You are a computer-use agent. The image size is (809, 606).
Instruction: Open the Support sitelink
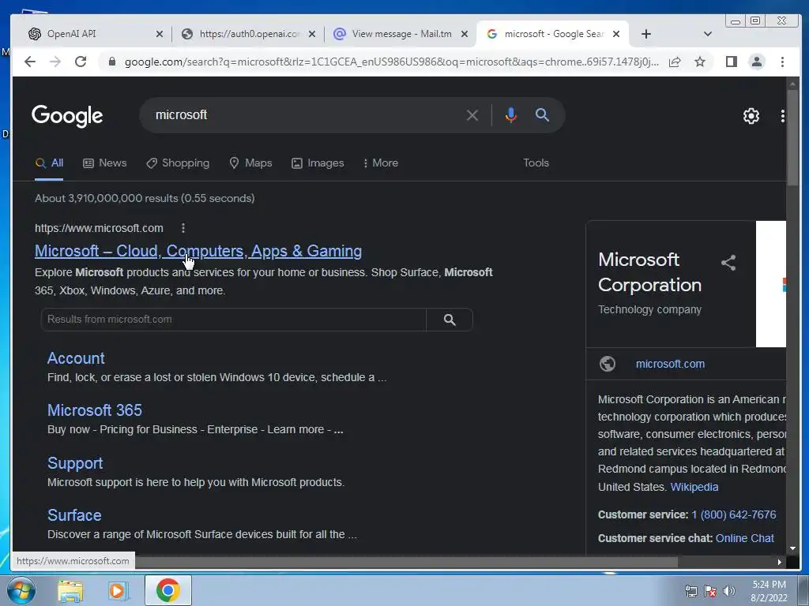click(75, 462)
